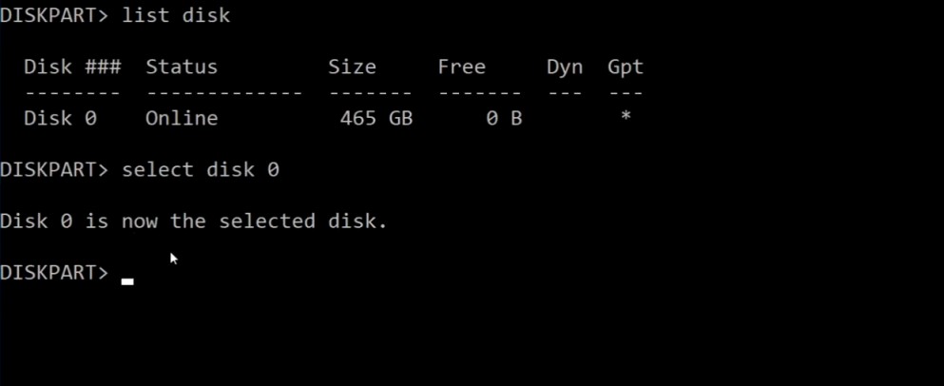Click the "Disk ###" column header
944x386 pixels.
(x=72, y=67)
